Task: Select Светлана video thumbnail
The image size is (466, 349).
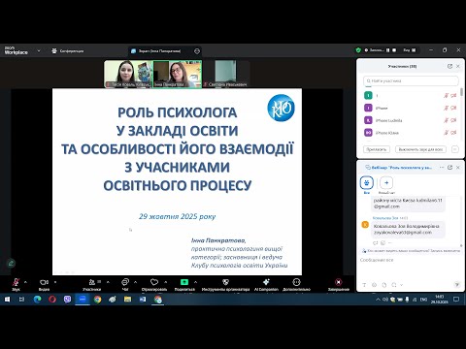Action: coord(225,74)
